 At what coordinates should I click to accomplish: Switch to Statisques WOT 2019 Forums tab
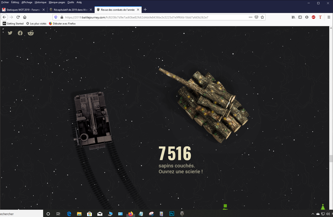(24, 9)
